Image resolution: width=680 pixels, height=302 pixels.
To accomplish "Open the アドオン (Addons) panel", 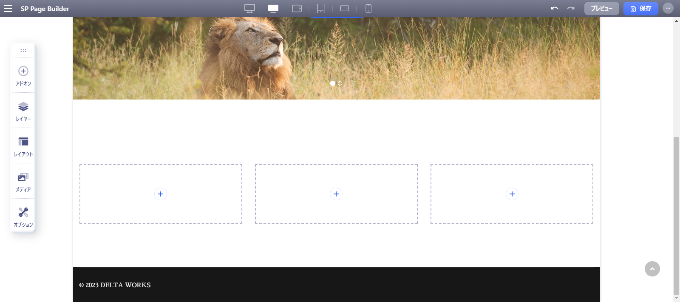I will (x=23, y=76).
